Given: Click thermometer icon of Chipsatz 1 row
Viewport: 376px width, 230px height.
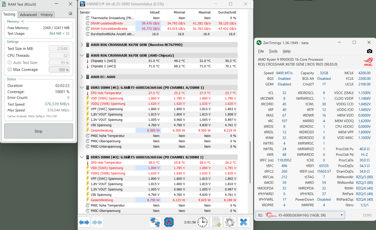Looking at the screenshot, I should point(88,61).
